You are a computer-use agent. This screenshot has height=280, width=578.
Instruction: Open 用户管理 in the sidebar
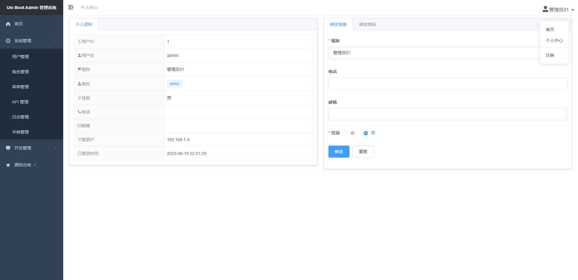pos(20,57)
